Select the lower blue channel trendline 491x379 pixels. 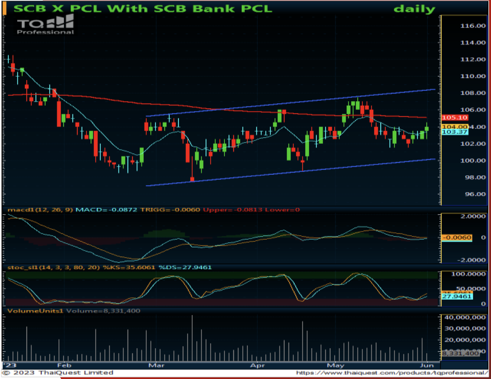click(290, 172)
